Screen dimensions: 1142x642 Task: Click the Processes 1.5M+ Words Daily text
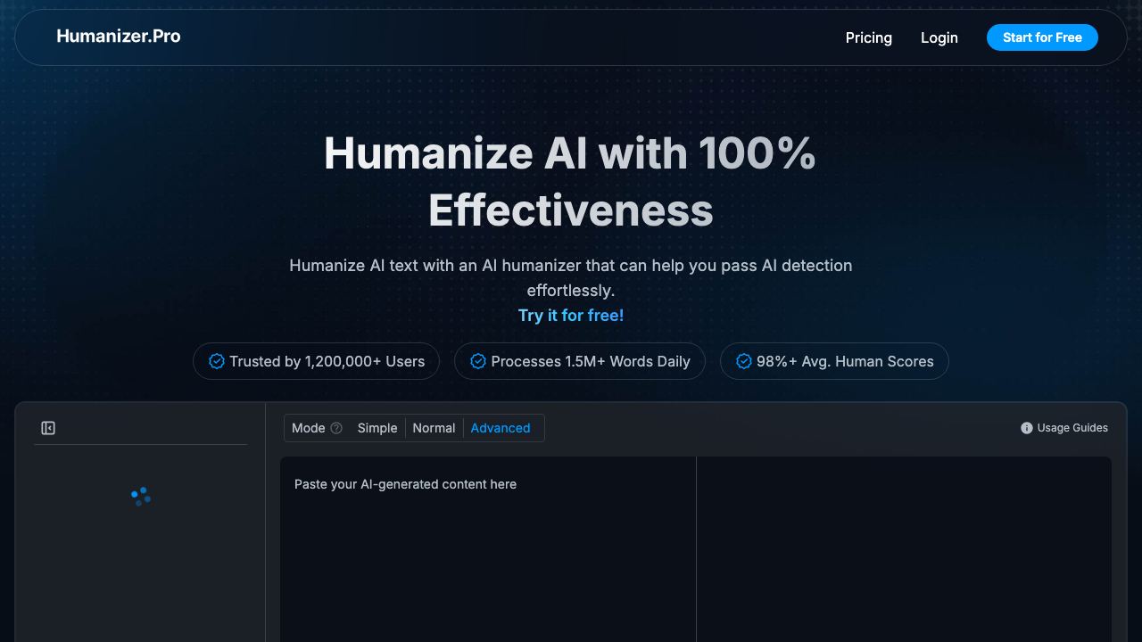click(591, 361)
